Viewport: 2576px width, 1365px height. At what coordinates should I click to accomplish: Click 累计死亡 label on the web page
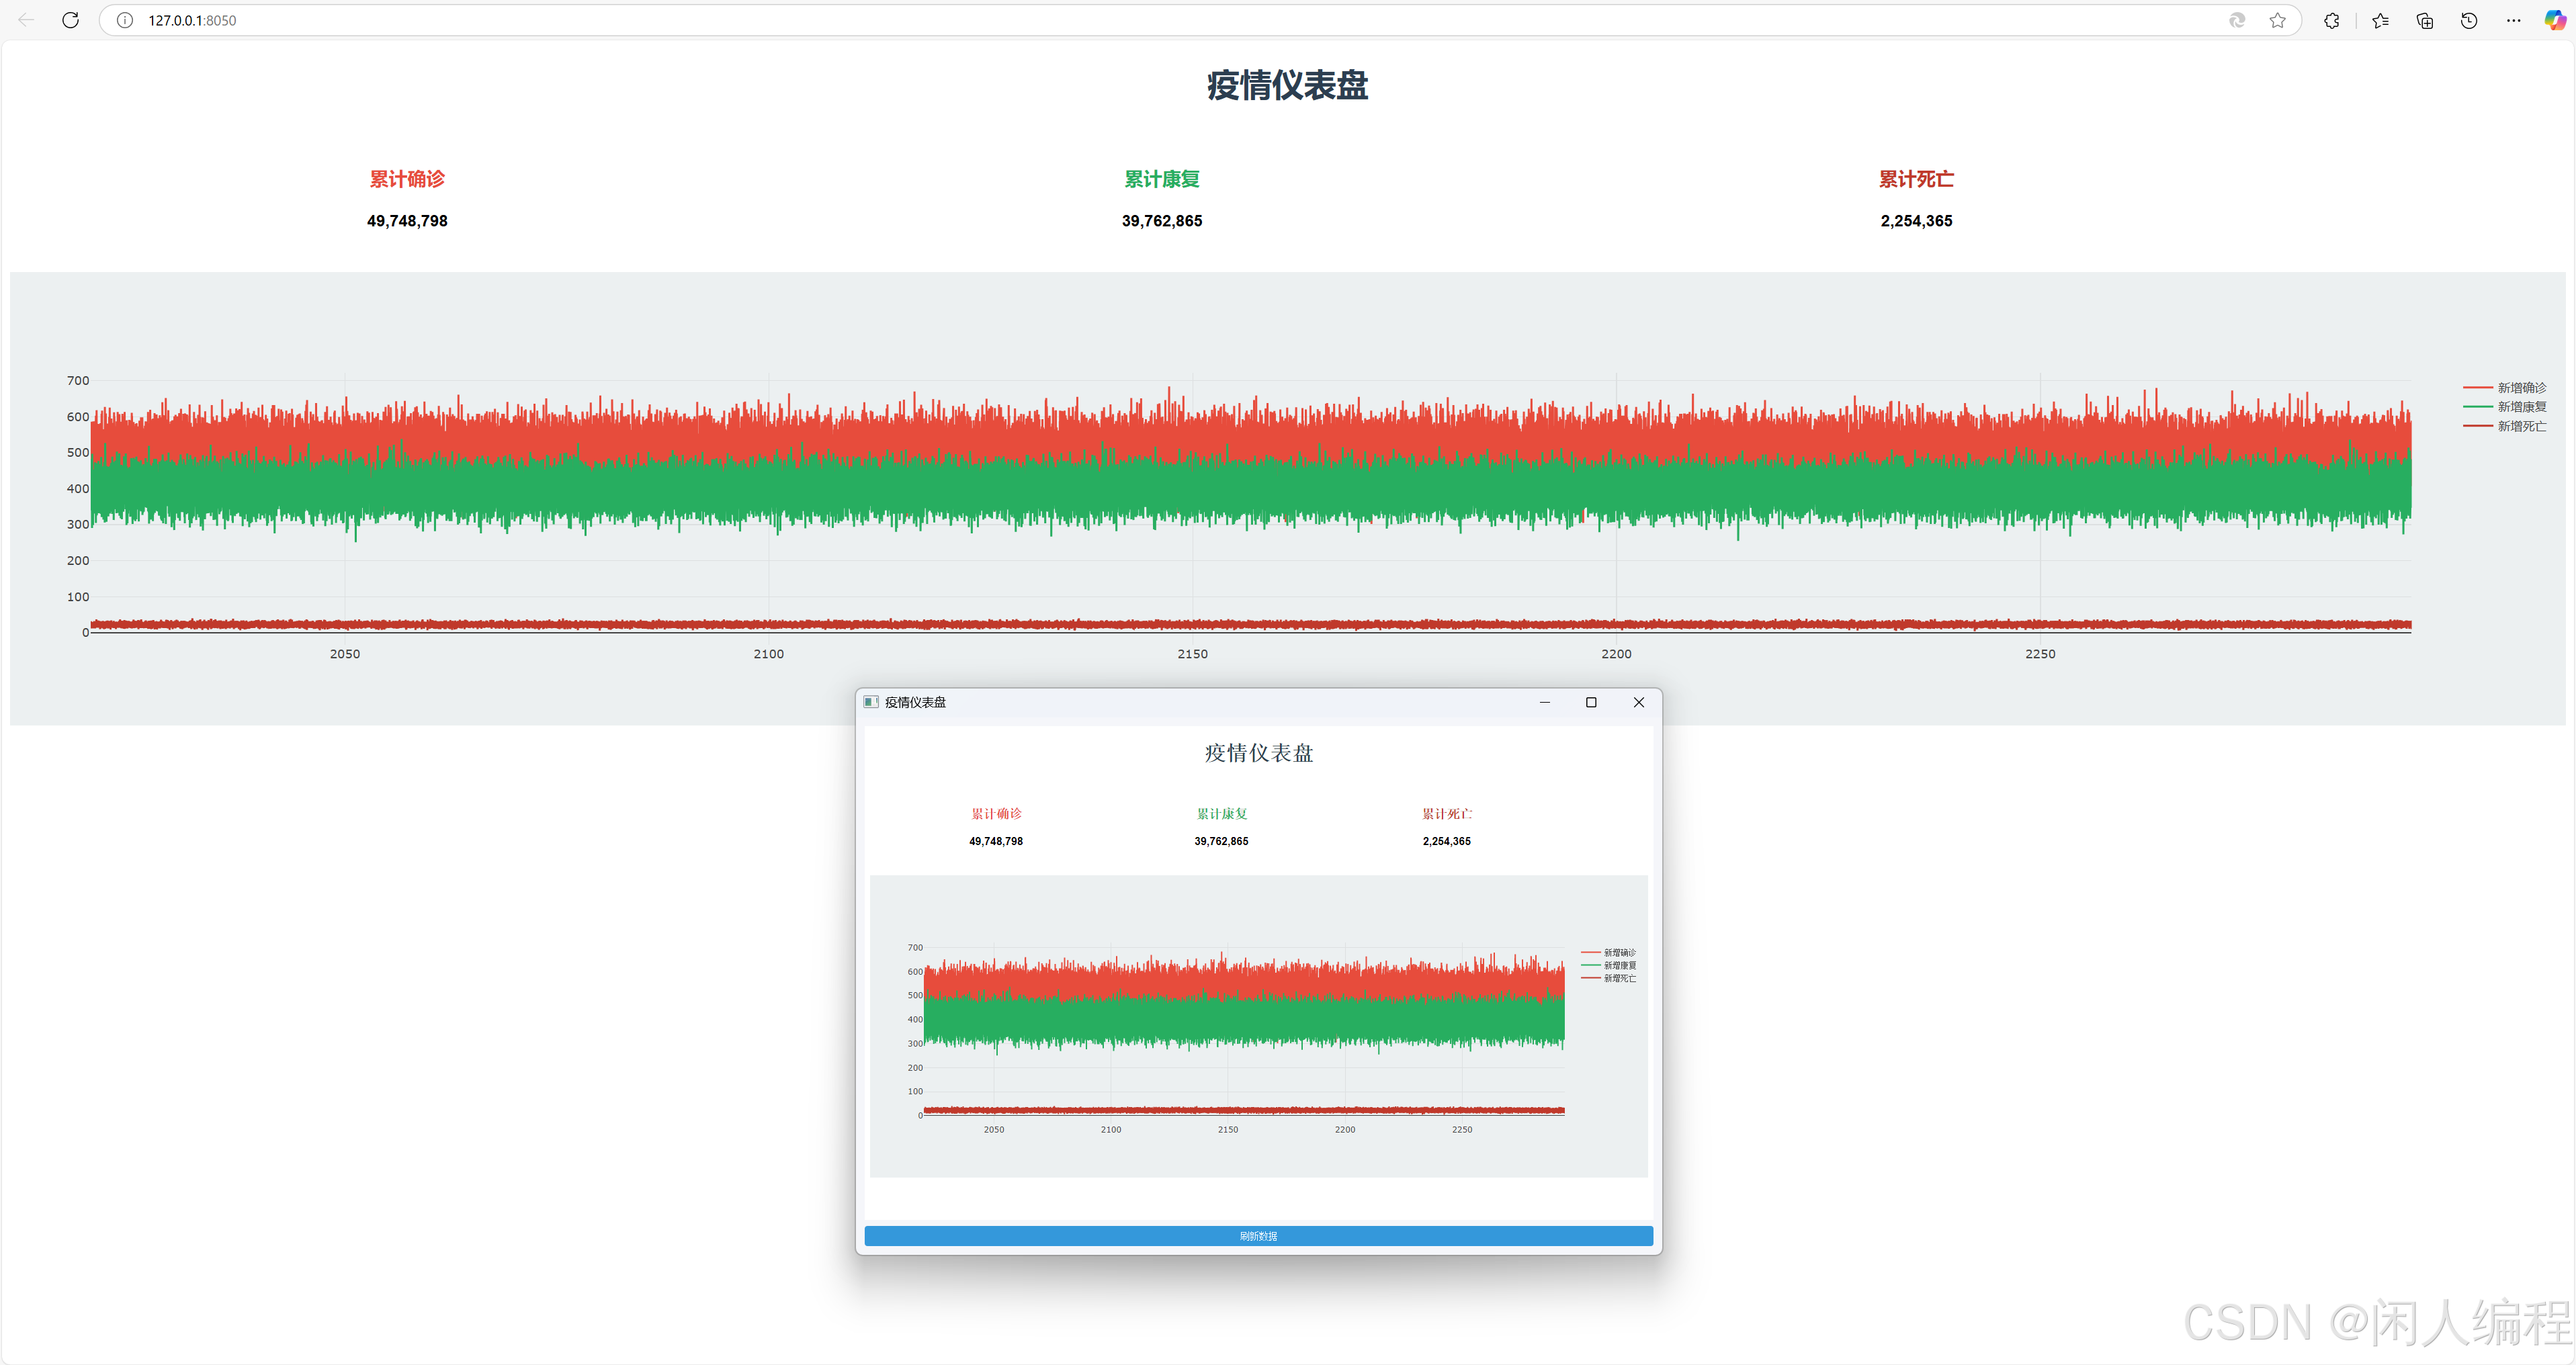point(1916,179)
